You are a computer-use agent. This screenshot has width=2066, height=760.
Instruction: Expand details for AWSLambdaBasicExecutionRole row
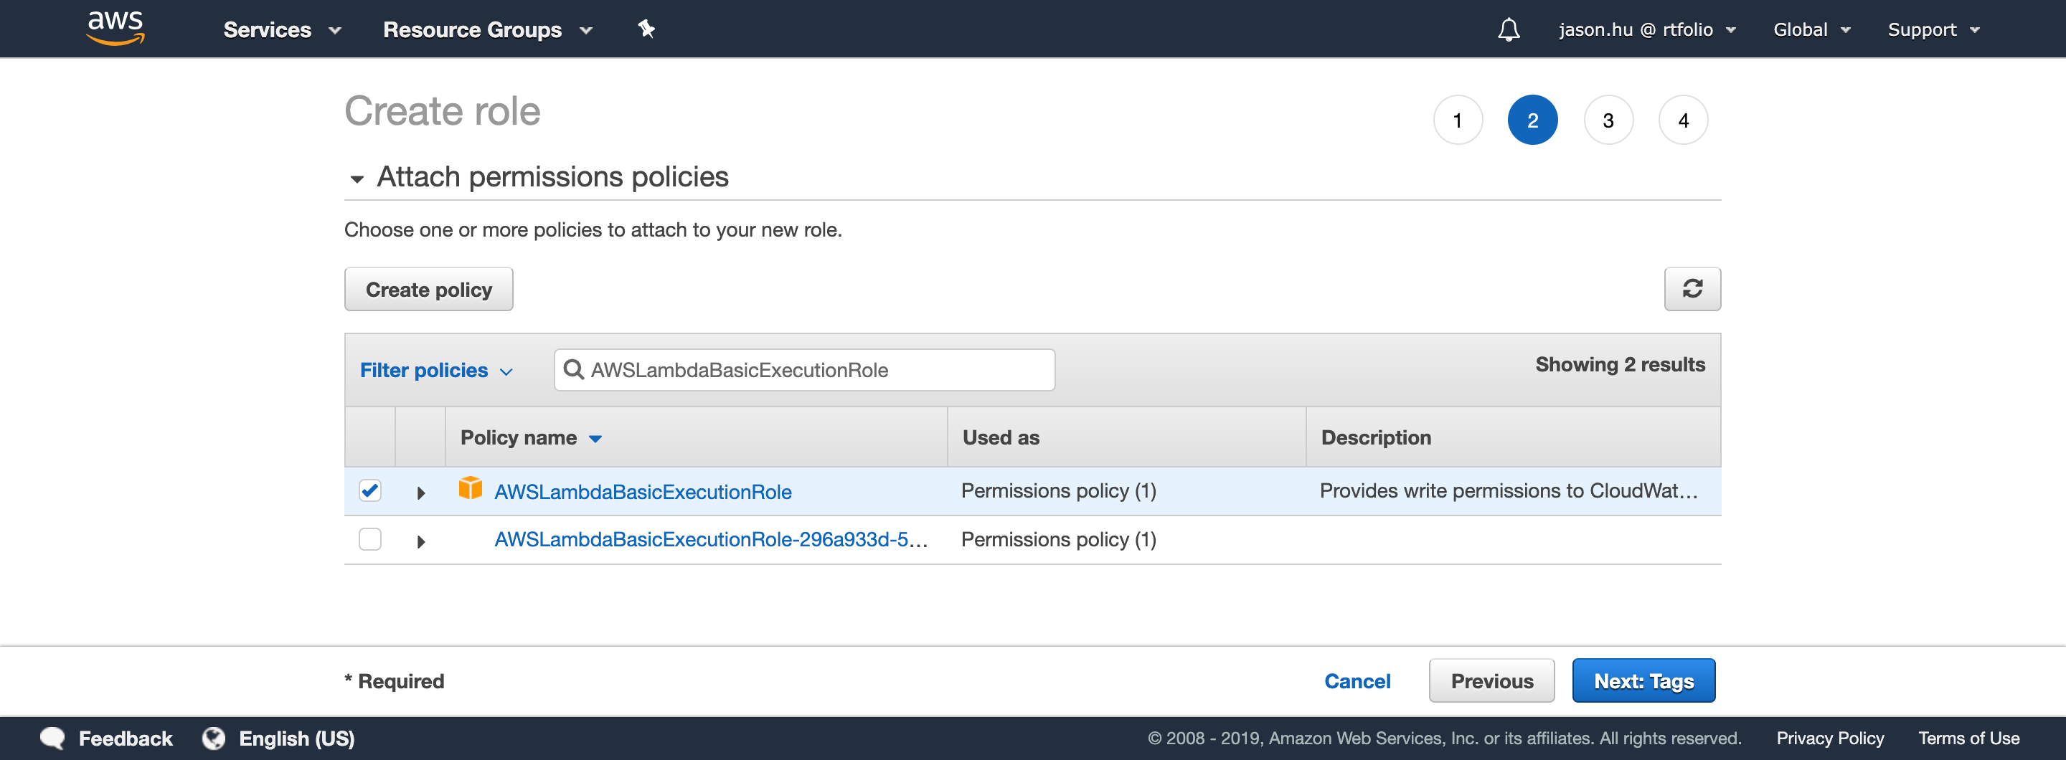point(420,491)
